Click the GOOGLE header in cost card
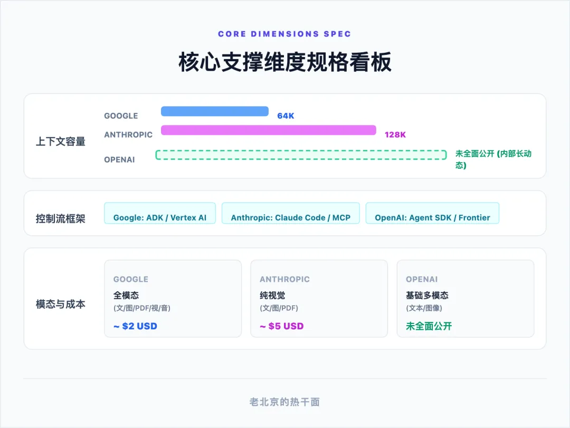This screenshot has width=570, height=428. click(x=131, y=279)
